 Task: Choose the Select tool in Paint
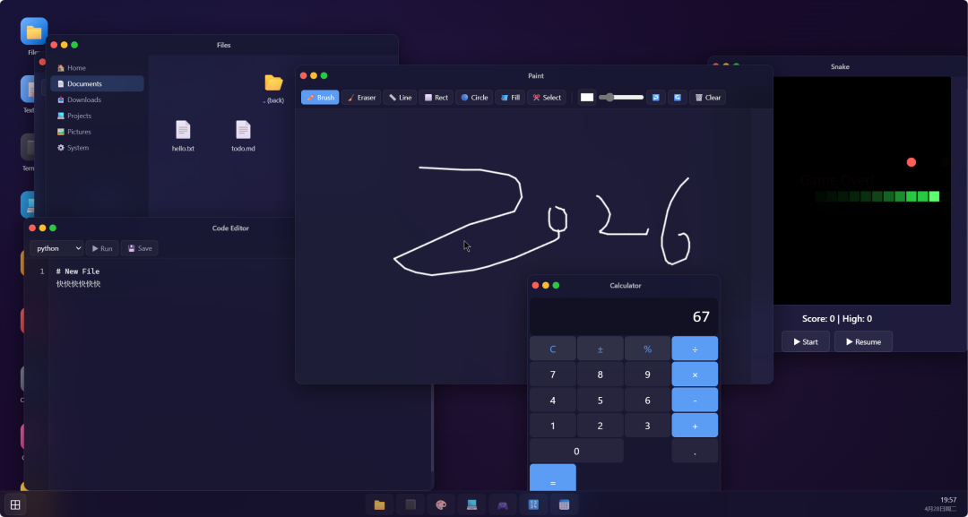tap(547, 98)
